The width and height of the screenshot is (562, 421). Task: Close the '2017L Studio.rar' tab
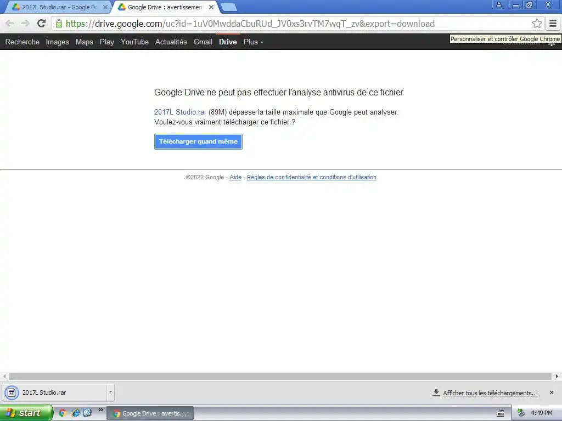[105, 7]
